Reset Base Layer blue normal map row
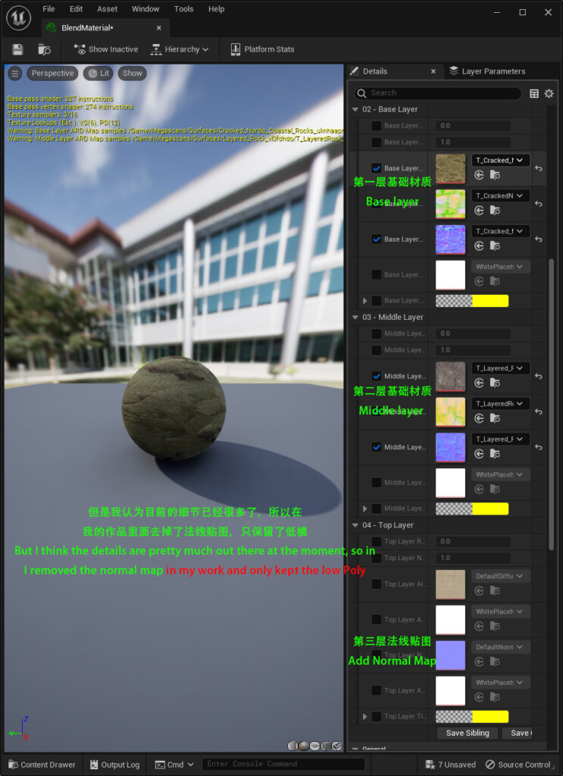563x776 pixels. [x=539, y=239]
